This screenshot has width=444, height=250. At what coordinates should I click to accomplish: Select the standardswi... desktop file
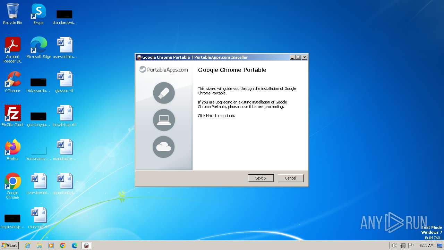click(65, 17)
